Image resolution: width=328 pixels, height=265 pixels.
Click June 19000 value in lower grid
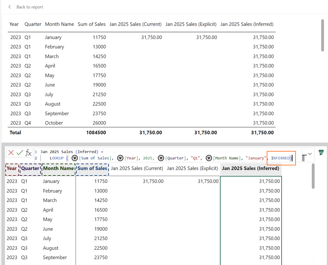[101, 229]
